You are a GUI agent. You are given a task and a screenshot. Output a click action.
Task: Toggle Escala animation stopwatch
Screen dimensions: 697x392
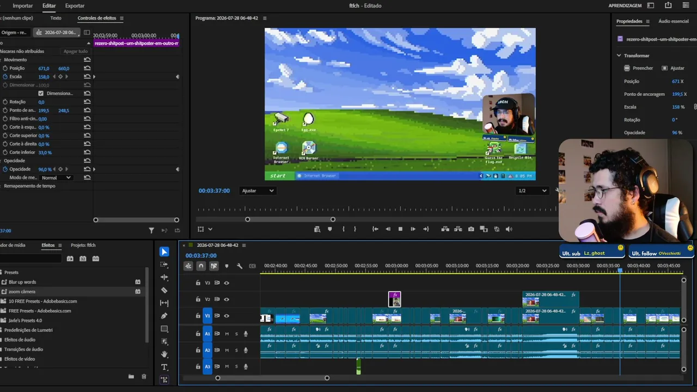[5, 77]
